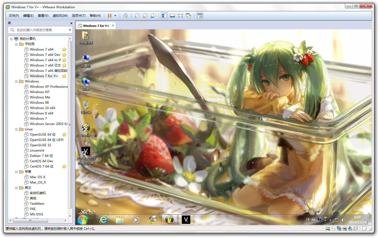Open Internet Explorer from guest taskbar

click(103, 220)
